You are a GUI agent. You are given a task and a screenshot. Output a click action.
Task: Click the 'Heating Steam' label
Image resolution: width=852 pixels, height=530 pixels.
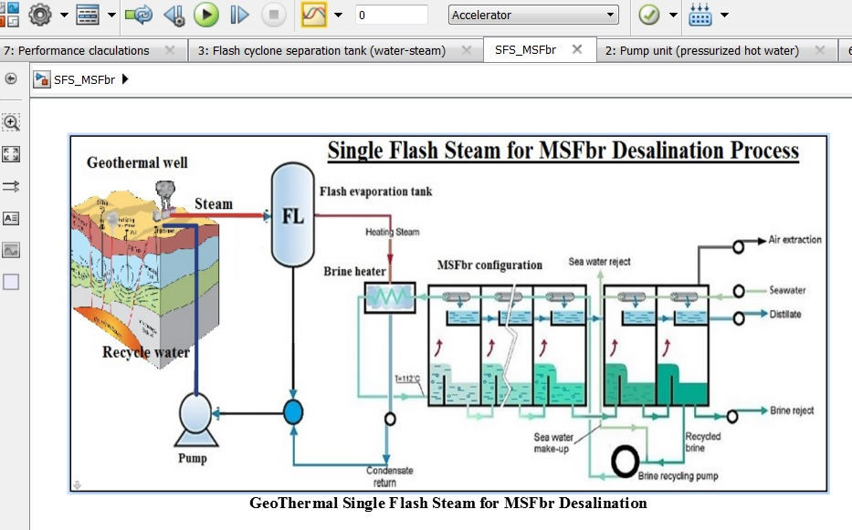(x=393, y=232)
